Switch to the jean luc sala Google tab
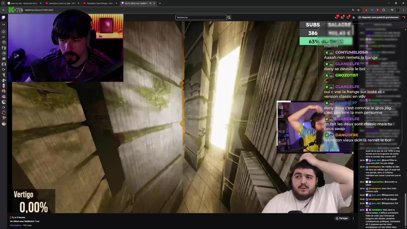 click(x=25, y=3)
